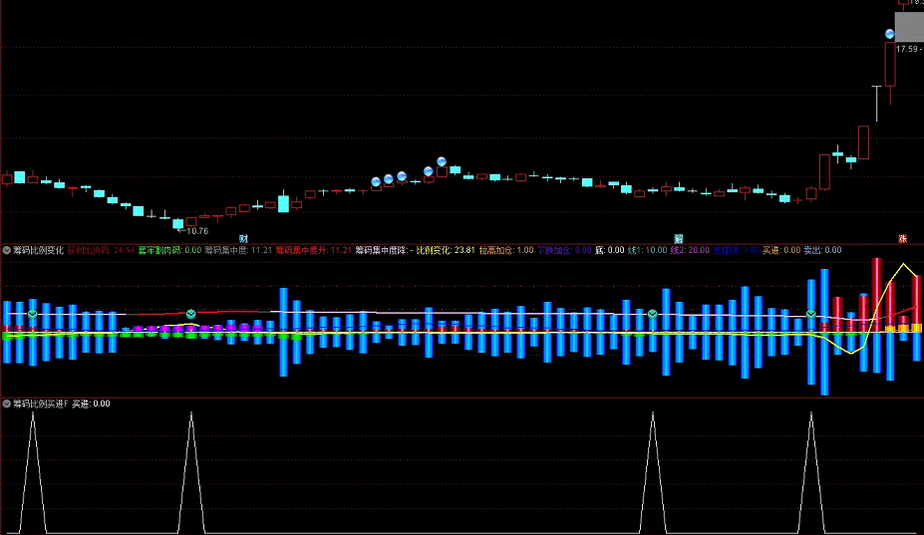Expand the 筹码比例买进F indicator menu arrow

click(7, 403)
